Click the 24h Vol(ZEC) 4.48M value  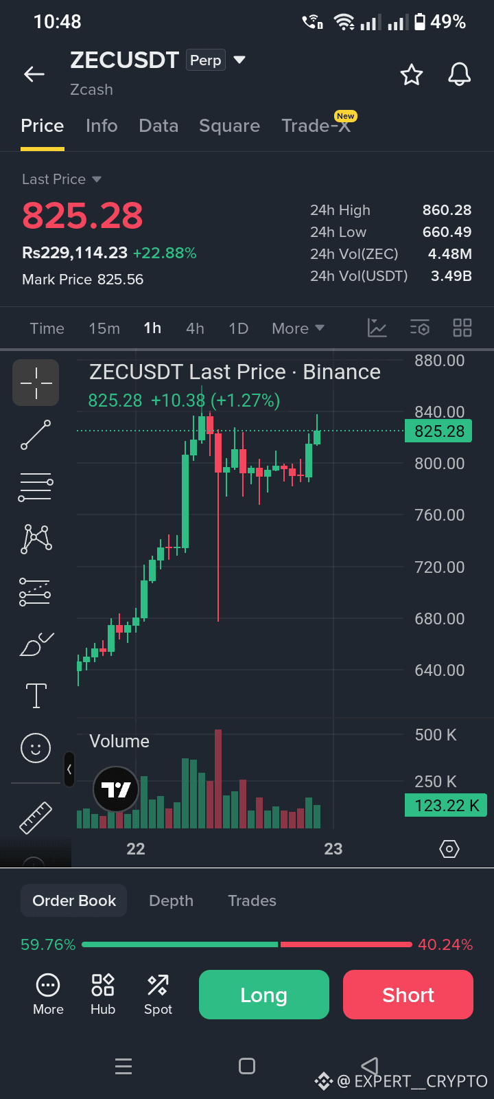450,254
